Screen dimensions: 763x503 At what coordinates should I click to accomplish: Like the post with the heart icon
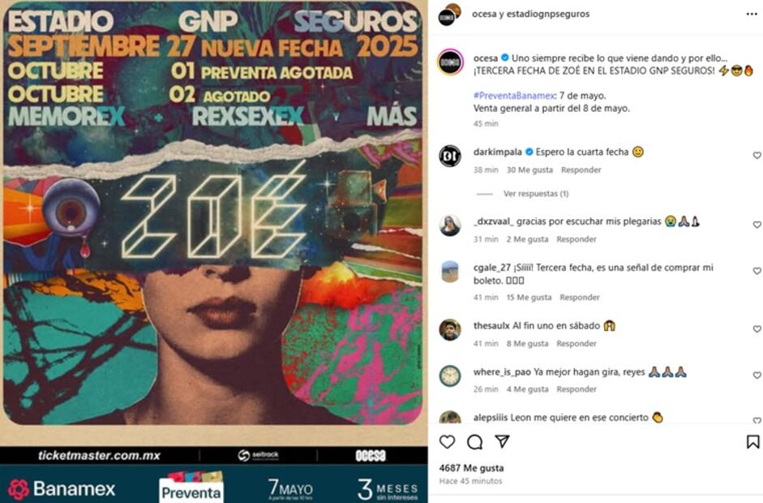point(447,441)
